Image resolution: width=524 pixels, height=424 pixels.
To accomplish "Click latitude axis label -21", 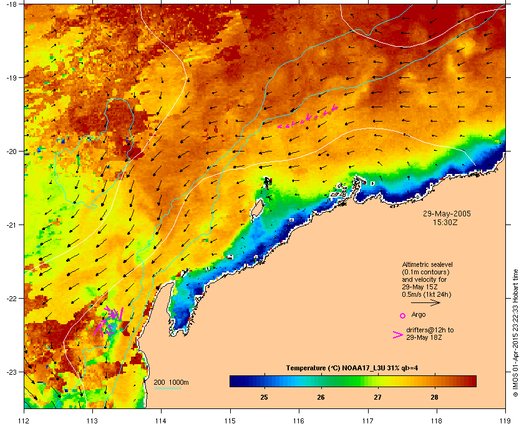I will coord(11,225).
